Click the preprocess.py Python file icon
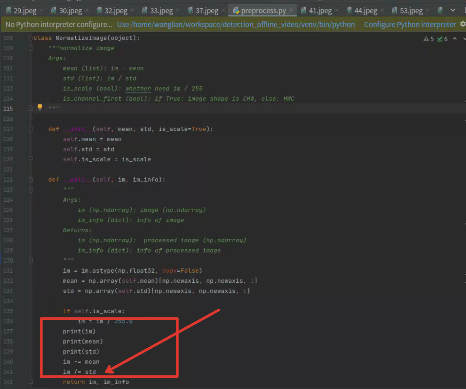Image resolution: width=466 pixels, height=389 pixels. point(236,11)
